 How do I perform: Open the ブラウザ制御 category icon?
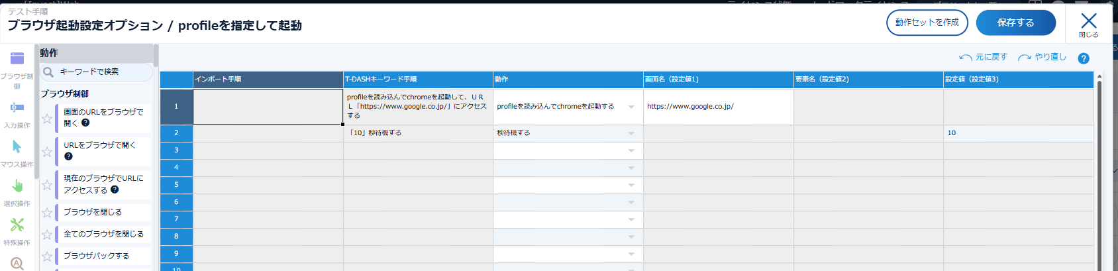point(17,58)
